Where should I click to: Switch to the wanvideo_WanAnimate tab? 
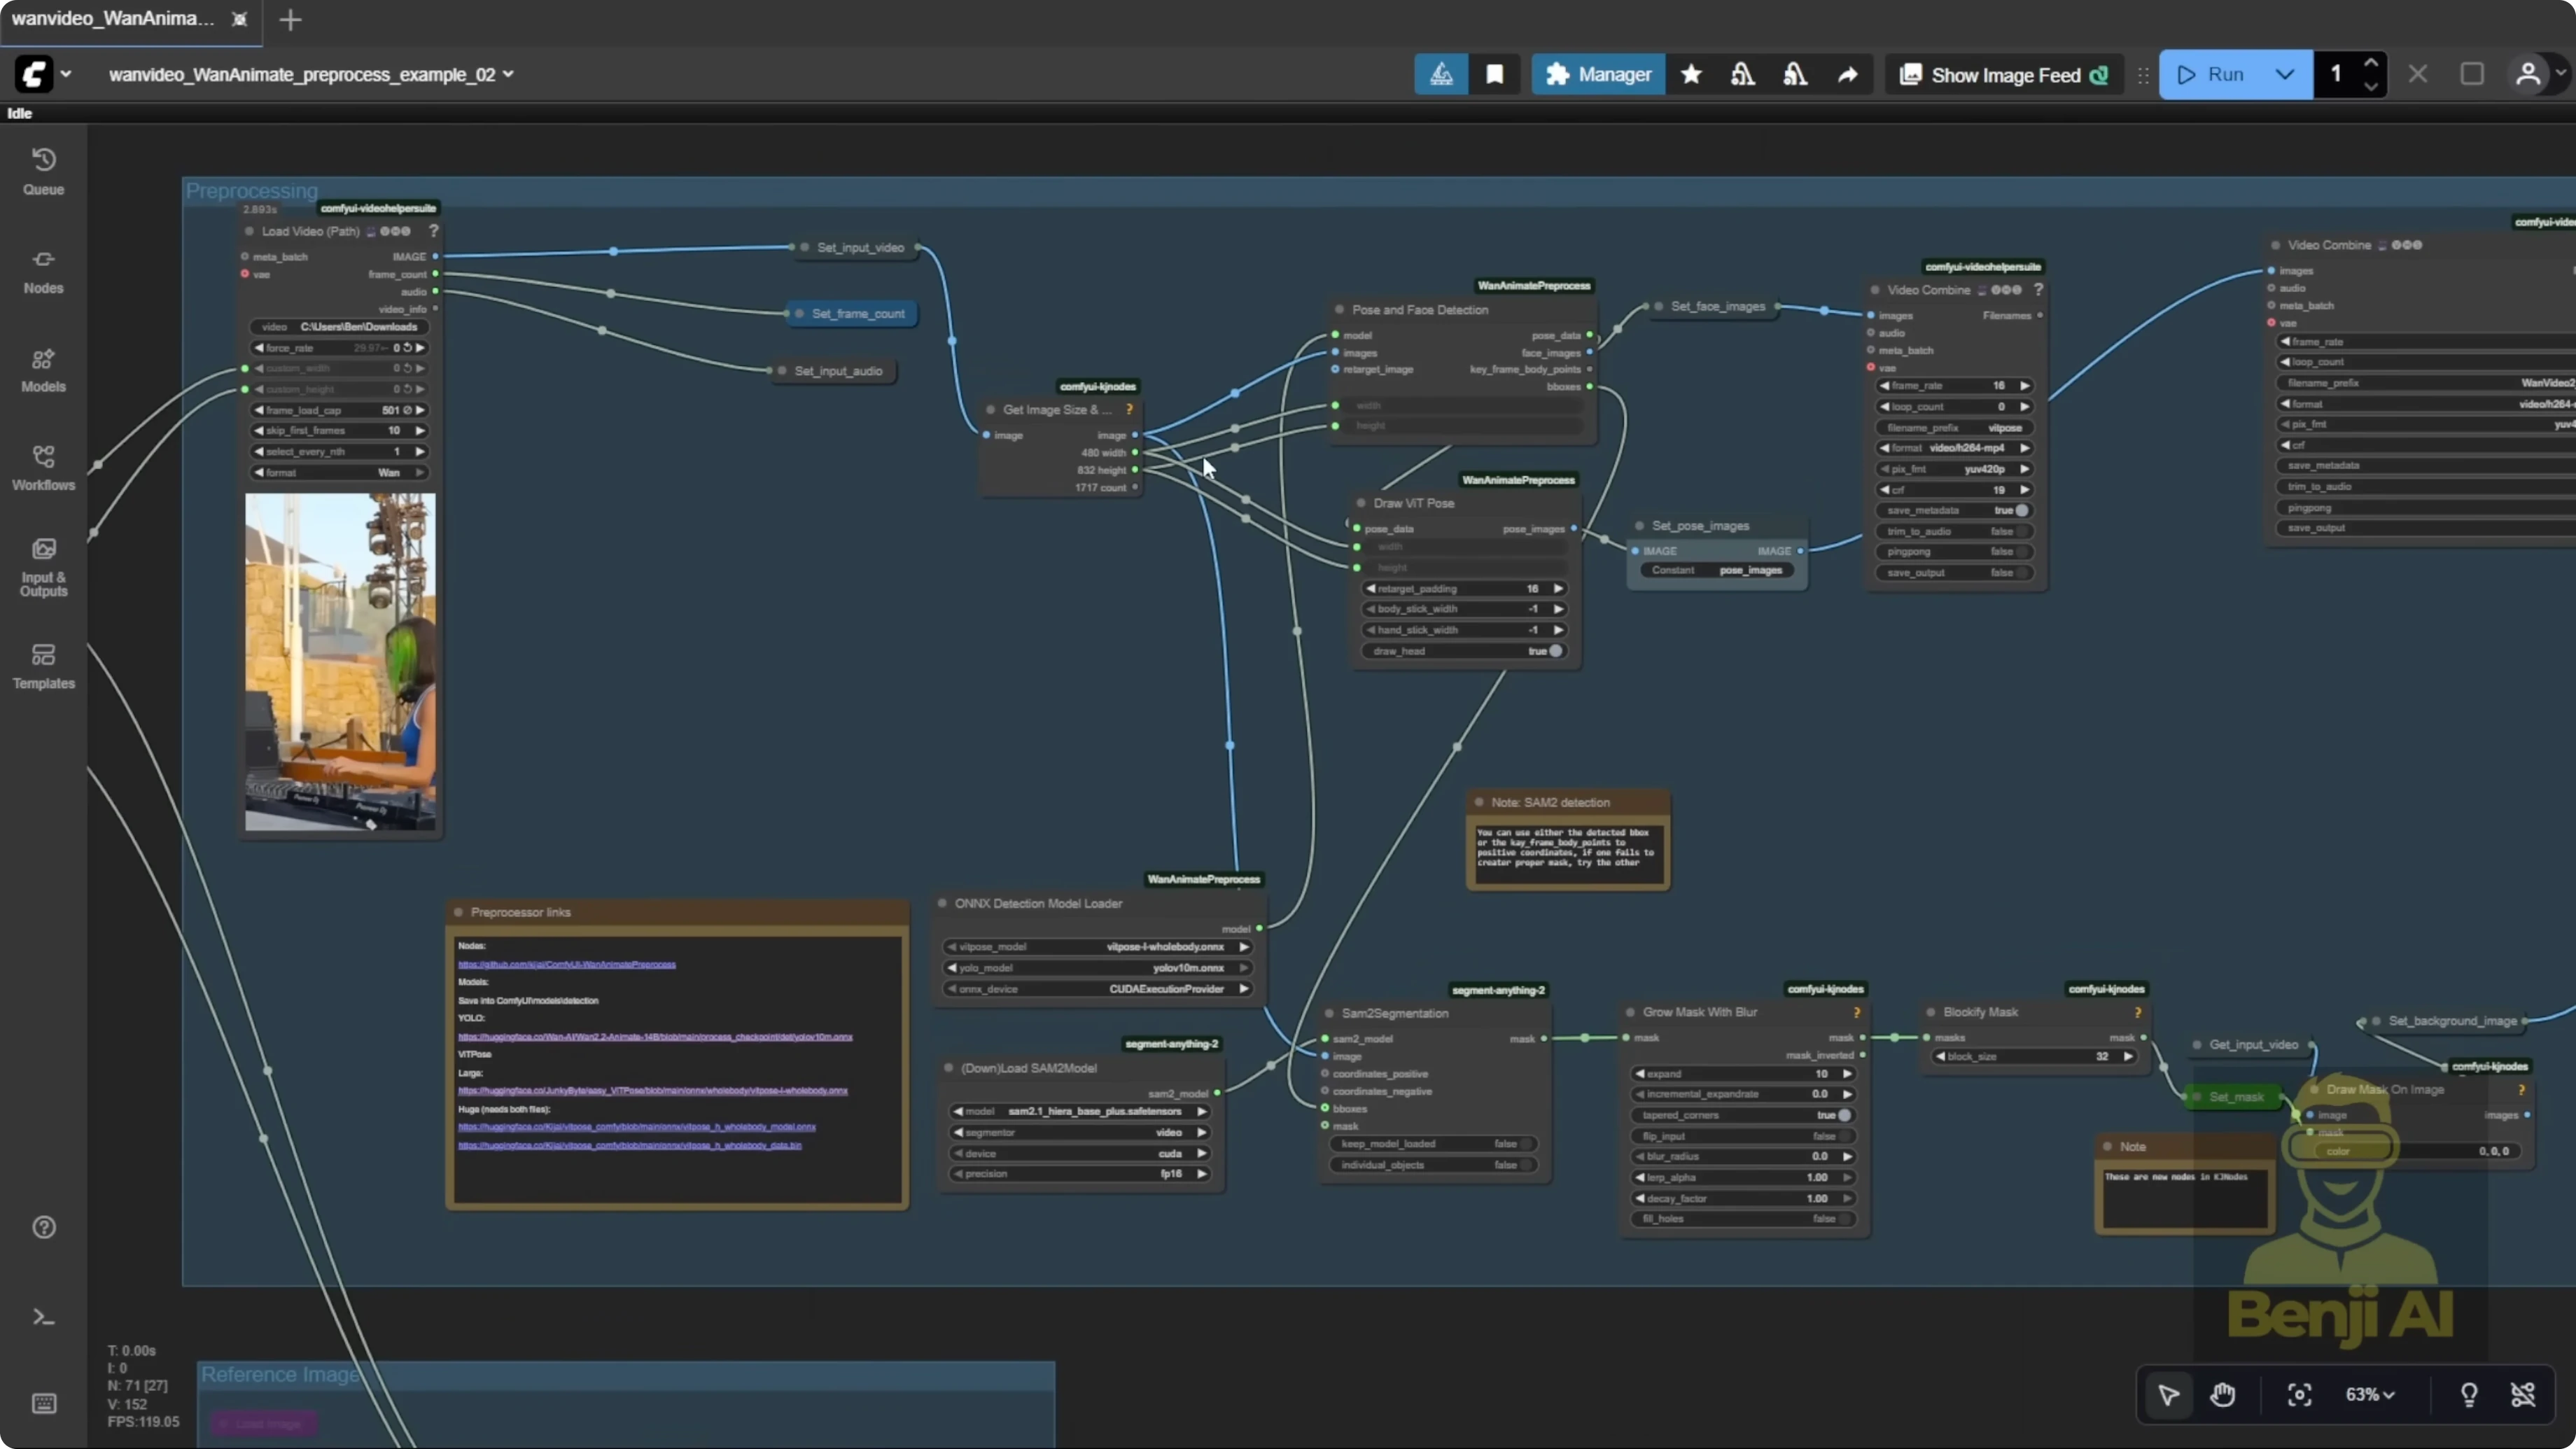pos(110,18)
